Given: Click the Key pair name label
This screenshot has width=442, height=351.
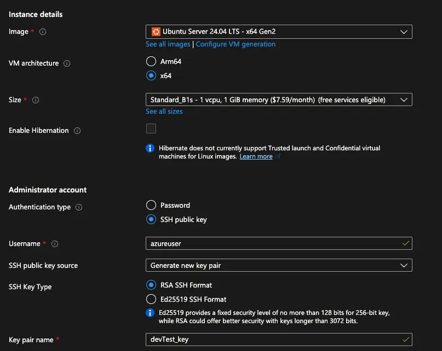Looking at the screenshot, I should pos(31,340).
